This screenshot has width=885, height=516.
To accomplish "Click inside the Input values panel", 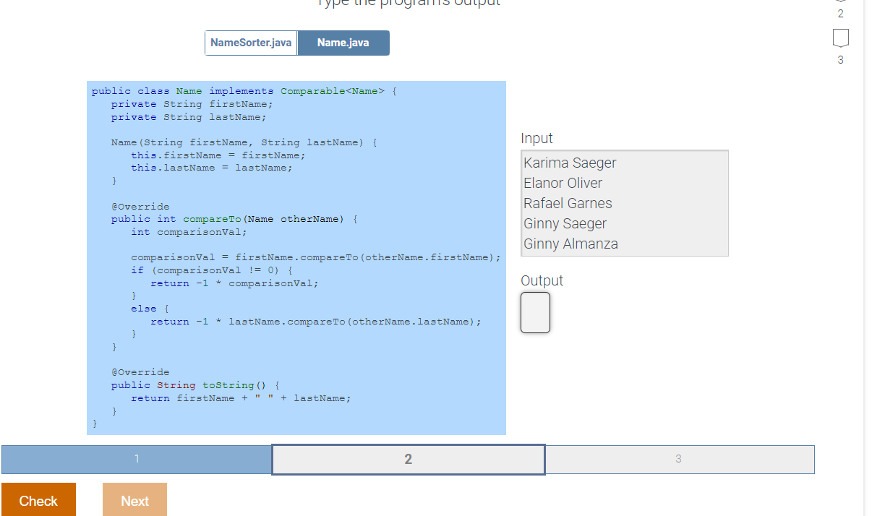I will click(x=624, y=203).
